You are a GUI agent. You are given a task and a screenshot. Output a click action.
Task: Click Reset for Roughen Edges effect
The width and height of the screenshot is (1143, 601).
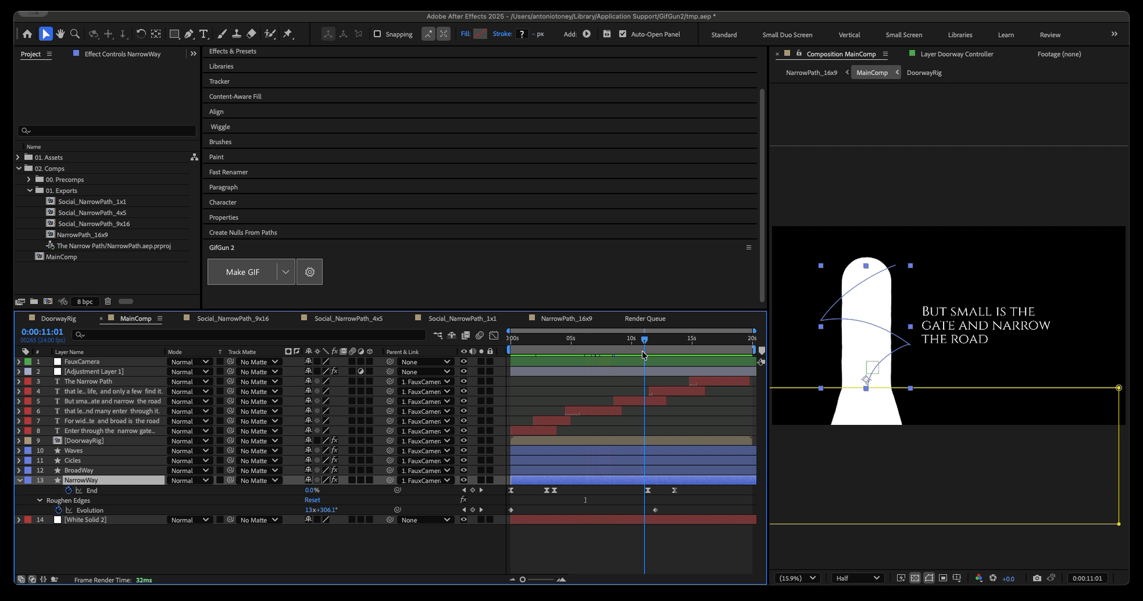click(312, 500)
